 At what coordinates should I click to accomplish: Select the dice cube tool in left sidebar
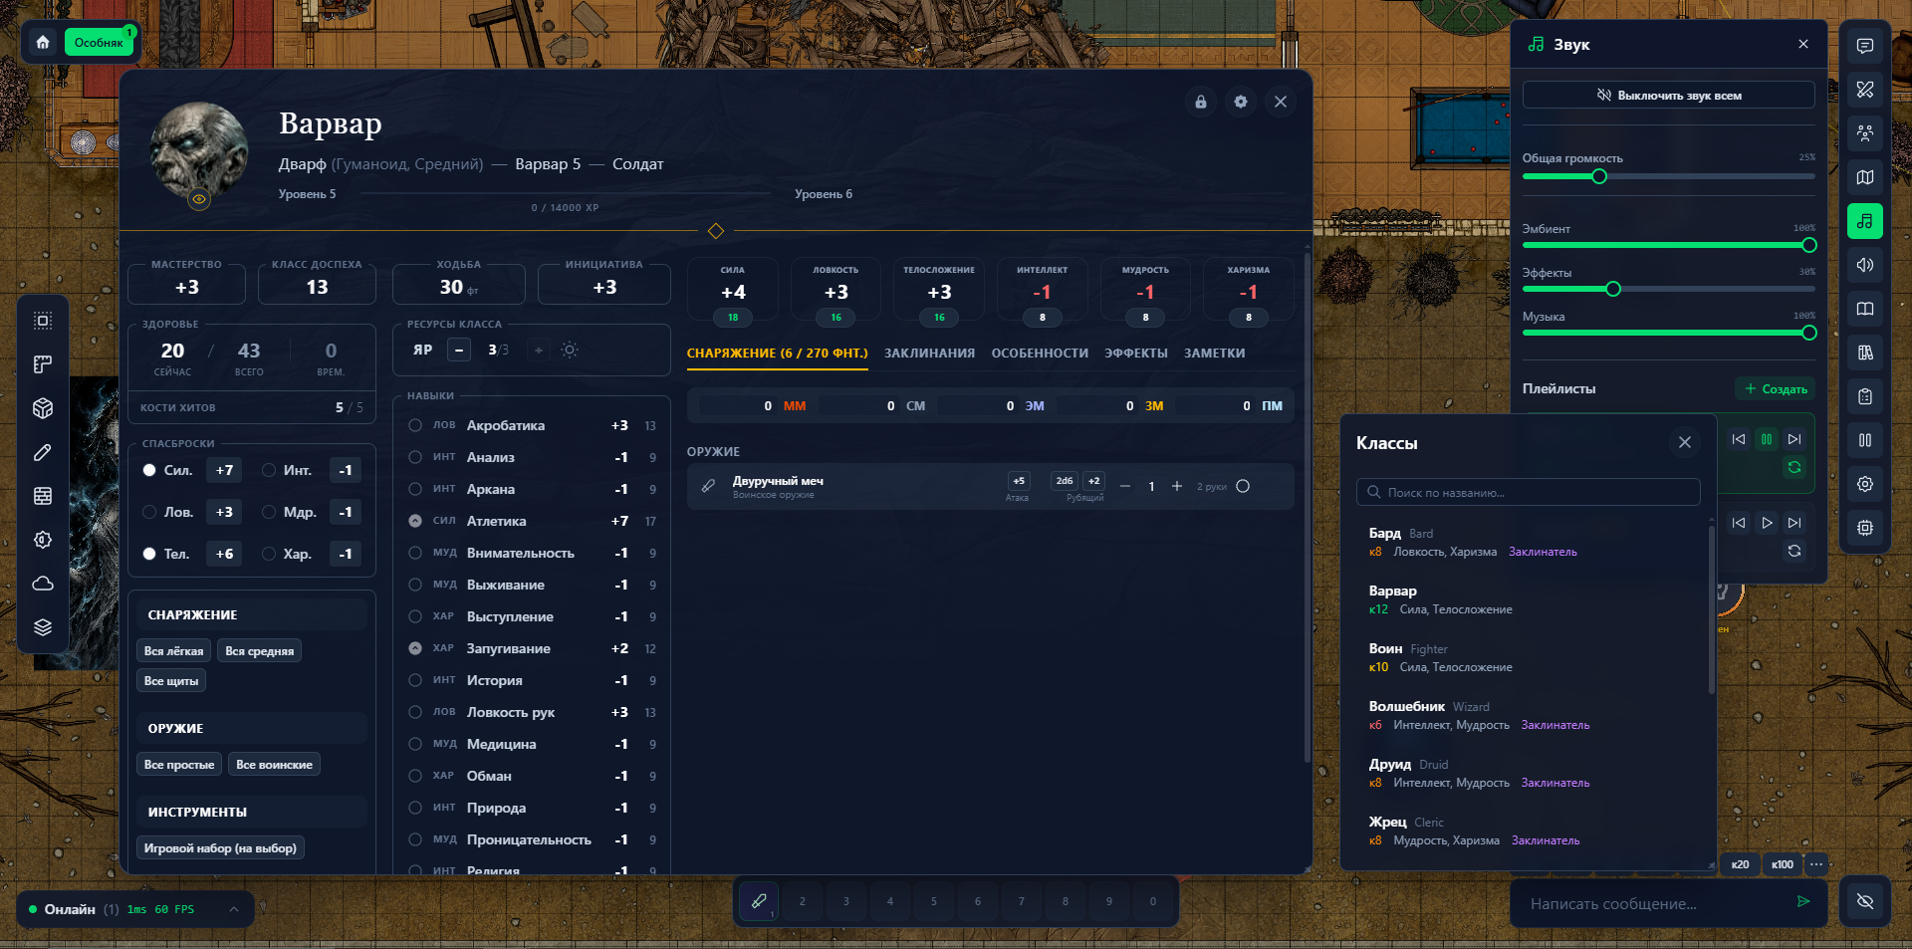tap(43, 408)
